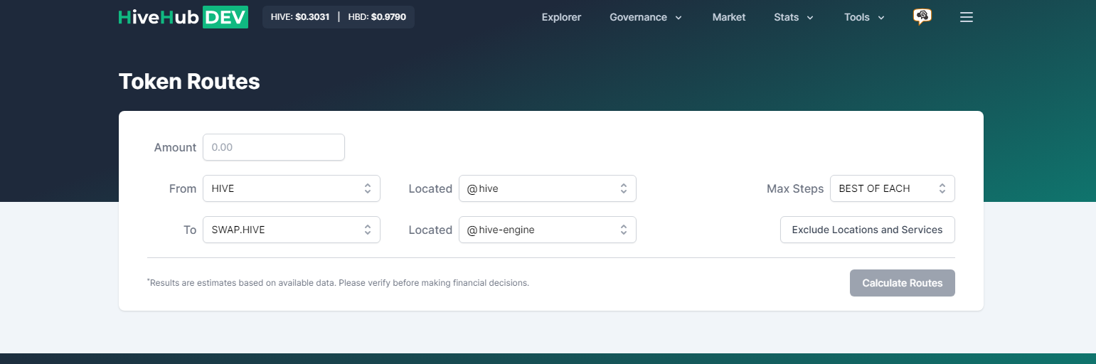The image size is (1096, 364).
Task: Open the To token dropdown showing SWAP.HIVE
Action: [x=292, y=230]
